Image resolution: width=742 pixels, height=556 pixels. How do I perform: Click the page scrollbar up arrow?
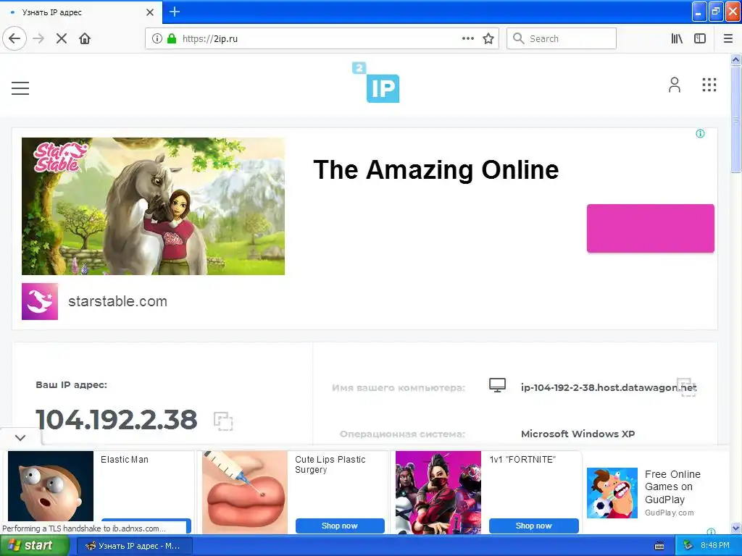tap(736, 59)
